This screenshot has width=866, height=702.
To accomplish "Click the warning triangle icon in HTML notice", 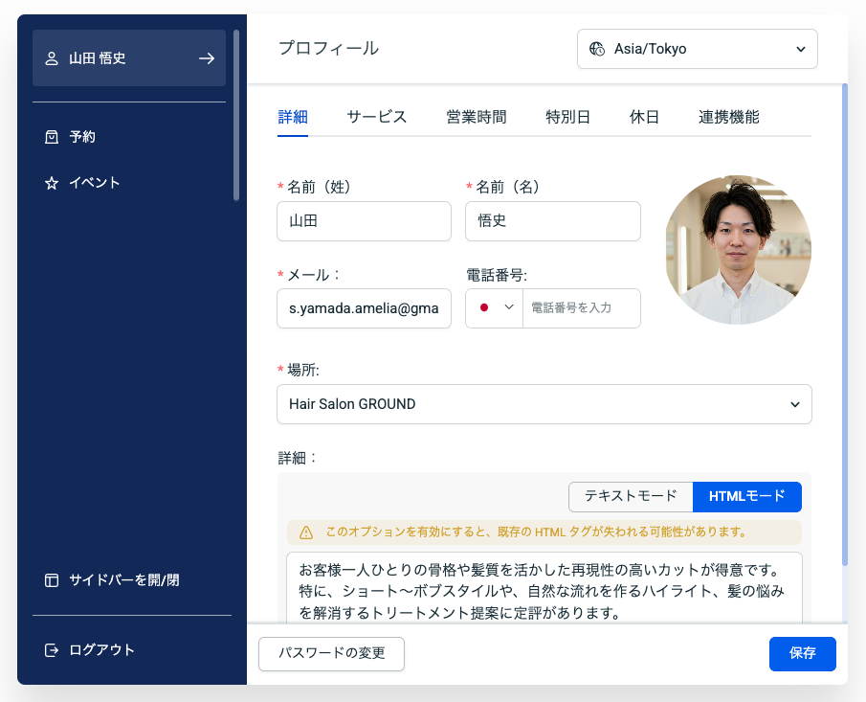I will (306, 532).
